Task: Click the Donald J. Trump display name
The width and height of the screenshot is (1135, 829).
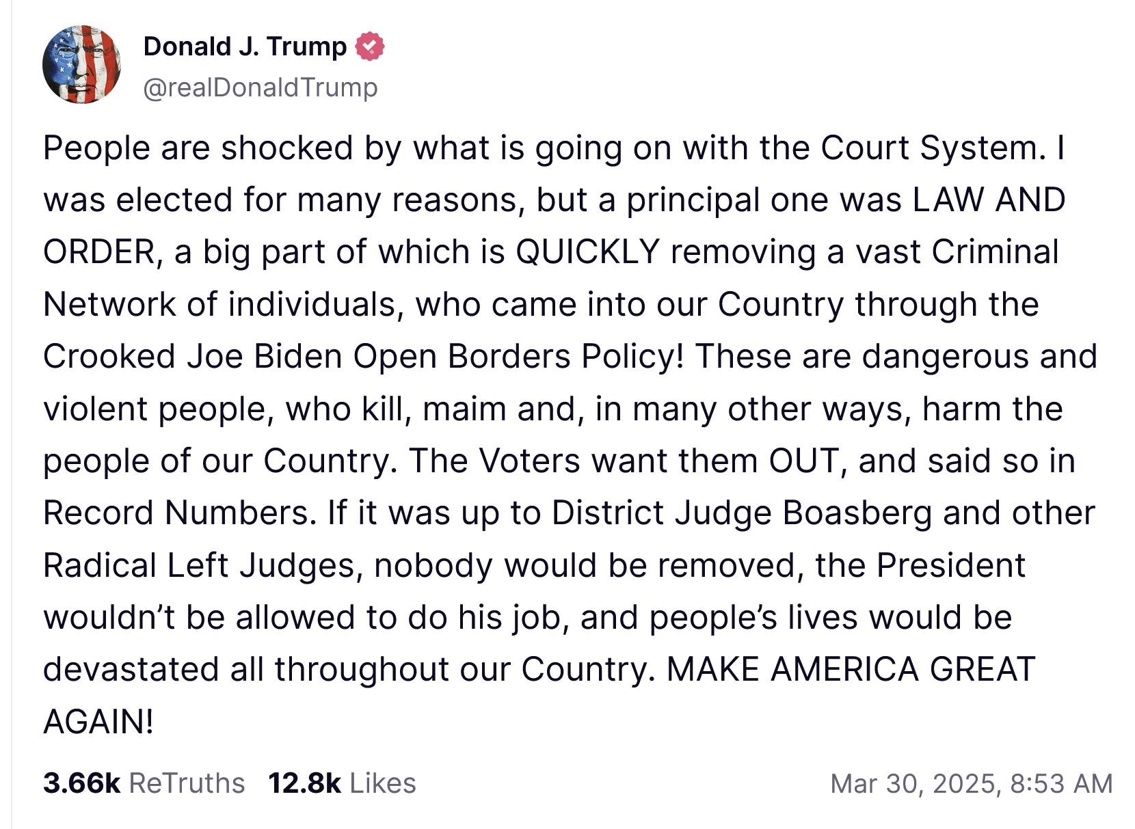Action: pyautogui.click(x=245, y=46)
